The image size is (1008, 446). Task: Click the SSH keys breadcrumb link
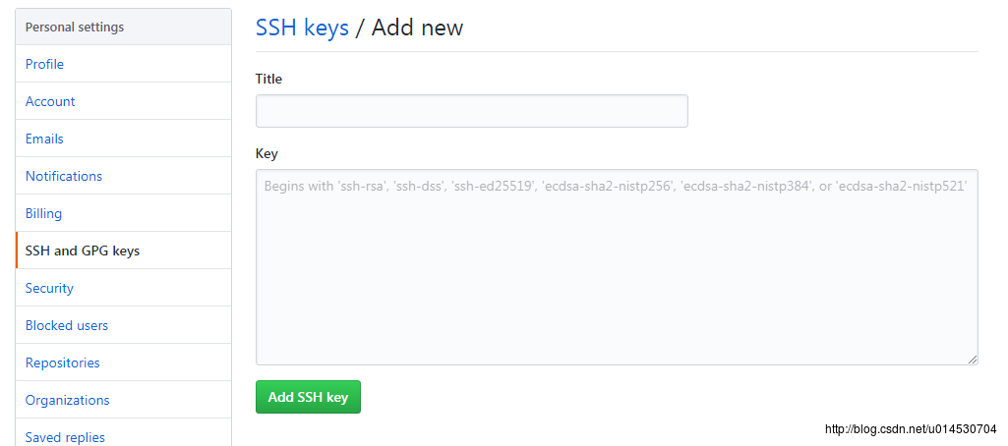(x=302, y=28)
